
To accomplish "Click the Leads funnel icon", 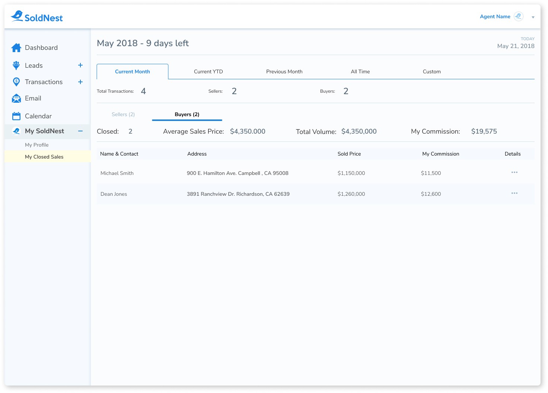I will tap(16, 65).
